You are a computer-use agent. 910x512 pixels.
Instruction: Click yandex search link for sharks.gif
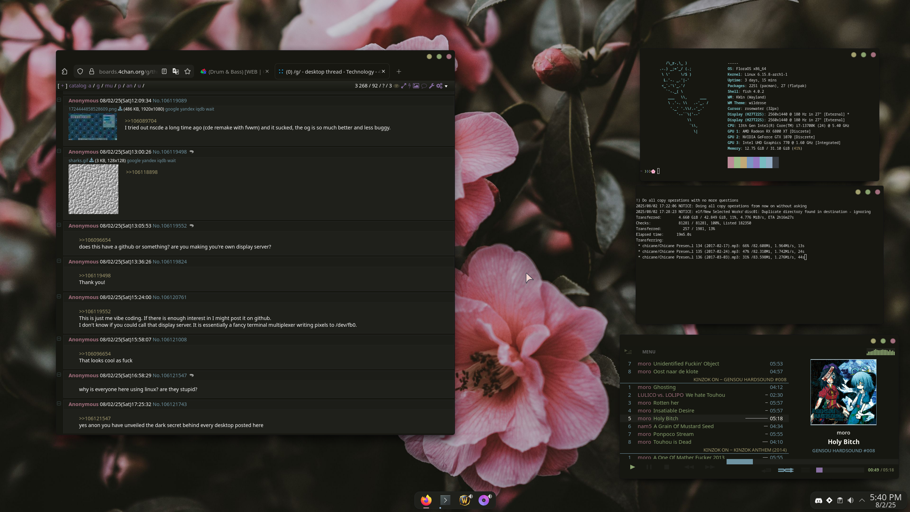(149, 161)
